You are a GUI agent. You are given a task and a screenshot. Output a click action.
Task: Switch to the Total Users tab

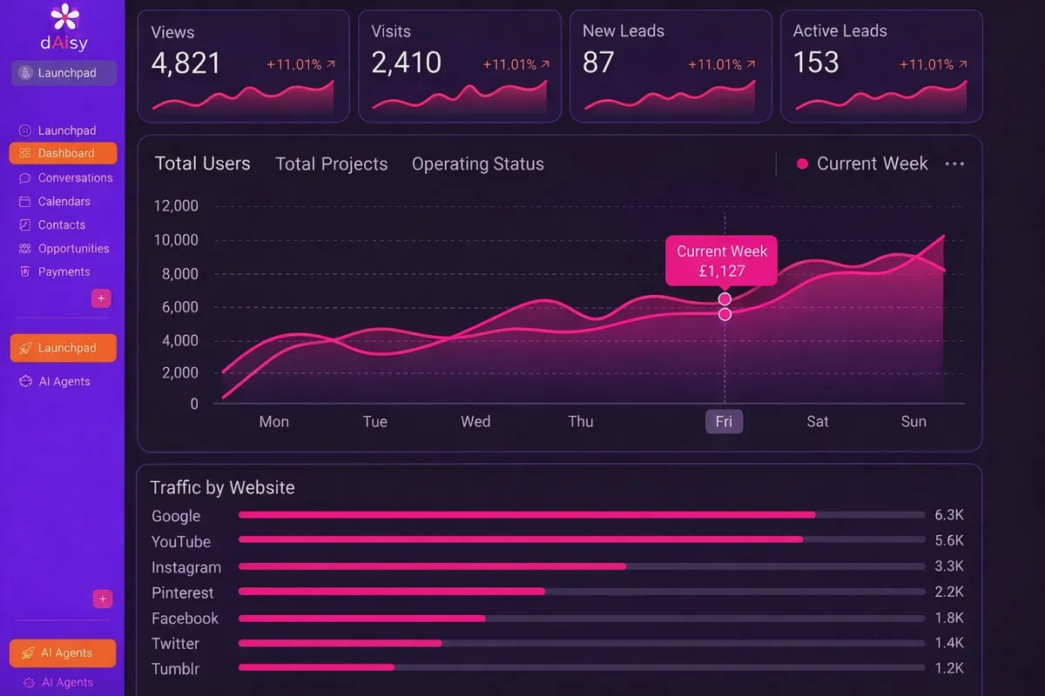tap(202, 164)
